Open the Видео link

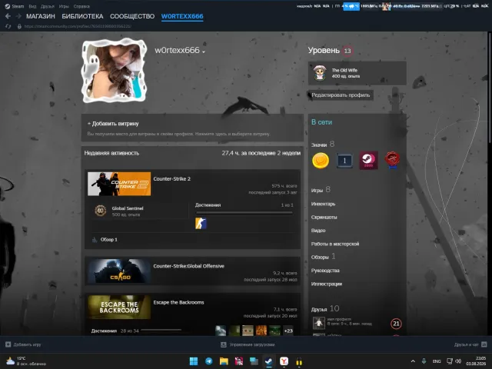pos(318,231)
